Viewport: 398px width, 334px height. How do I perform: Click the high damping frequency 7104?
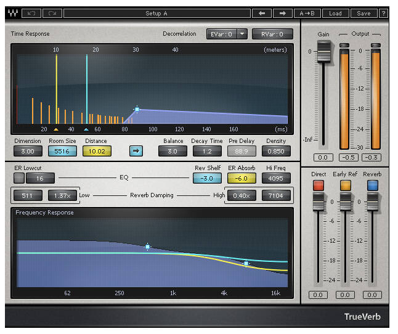(276, 195)
